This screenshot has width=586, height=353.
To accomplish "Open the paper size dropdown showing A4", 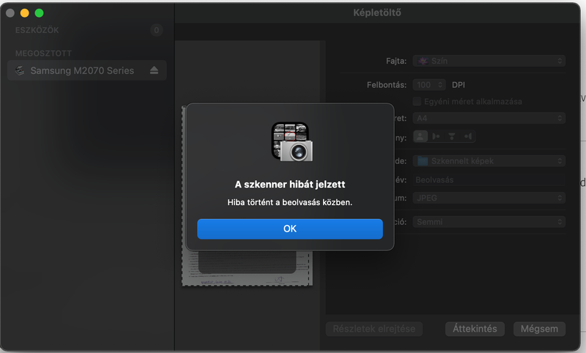I will click(x=489, y=118).
